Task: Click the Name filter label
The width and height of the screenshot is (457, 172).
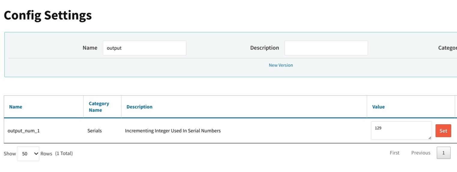Action: point(90,48)
